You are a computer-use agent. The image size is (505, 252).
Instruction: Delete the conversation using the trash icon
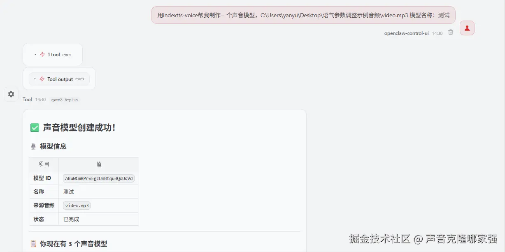[x=450, y=32]
